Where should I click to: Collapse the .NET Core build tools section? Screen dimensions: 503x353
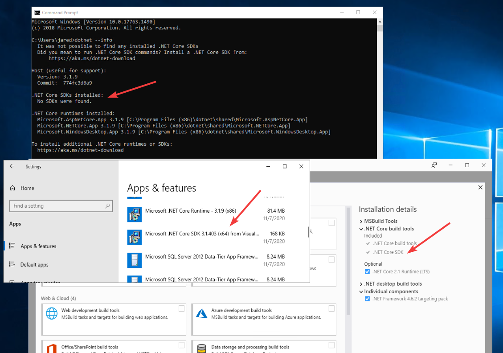pyautogui.click(x=361, y=228)
